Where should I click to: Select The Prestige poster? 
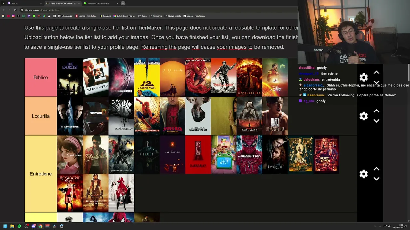[70, 116]
